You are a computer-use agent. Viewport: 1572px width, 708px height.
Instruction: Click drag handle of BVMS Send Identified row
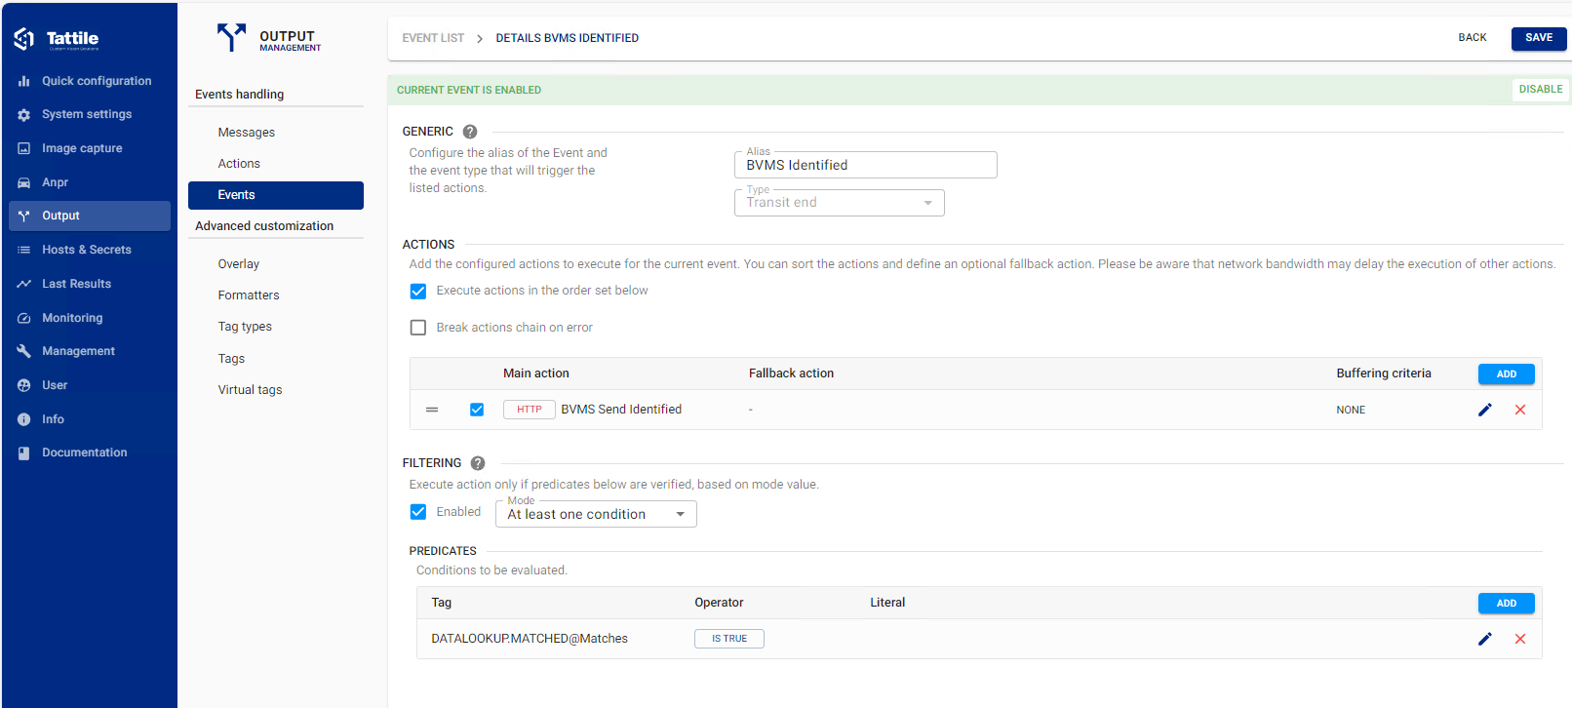tap(432, 410)
